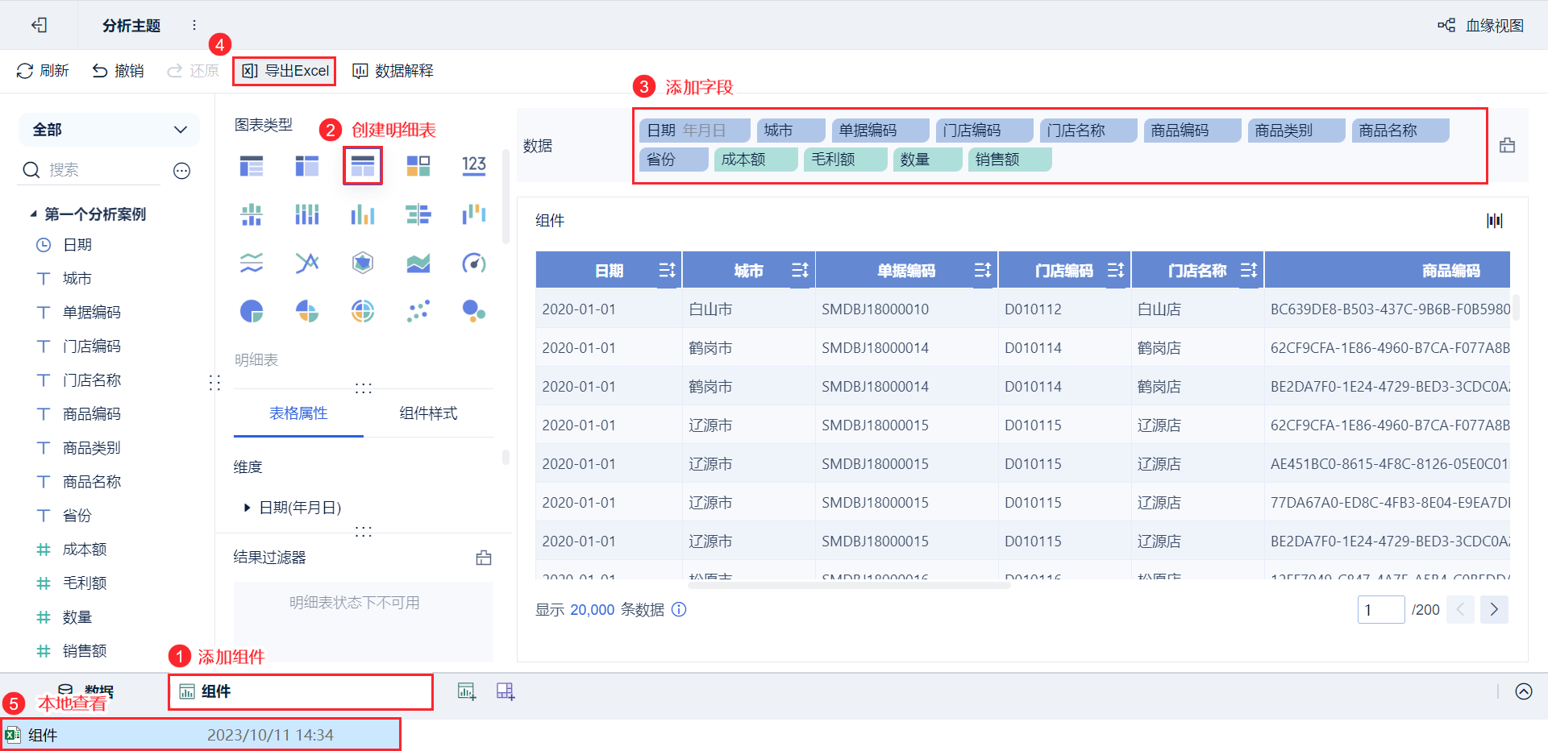Choose the bubble chart icon

474,311
